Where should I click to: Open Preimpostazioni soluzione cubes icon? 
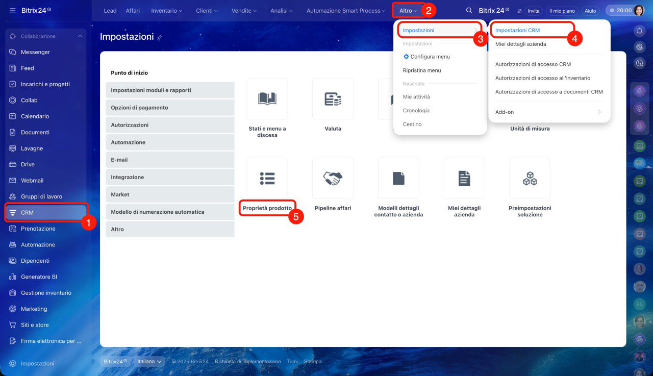[x=530, y=179]
